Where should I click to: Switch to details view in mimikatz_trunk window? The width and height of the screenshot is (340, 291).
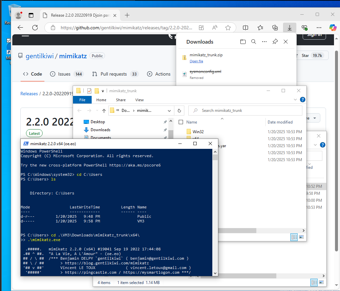tap(294, 237)
